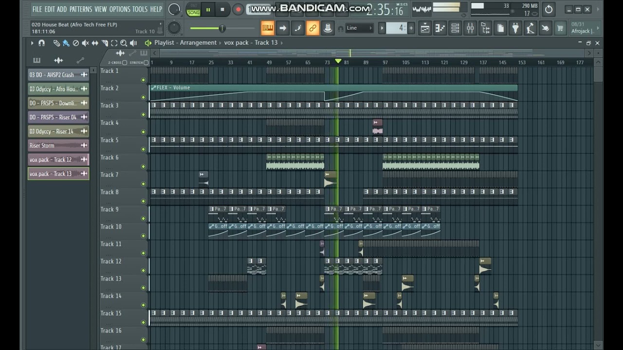This screenshot has height=350, width=623.
Task: Select the Slice tool
Action: pyautogui.click(x=105, y=43)
